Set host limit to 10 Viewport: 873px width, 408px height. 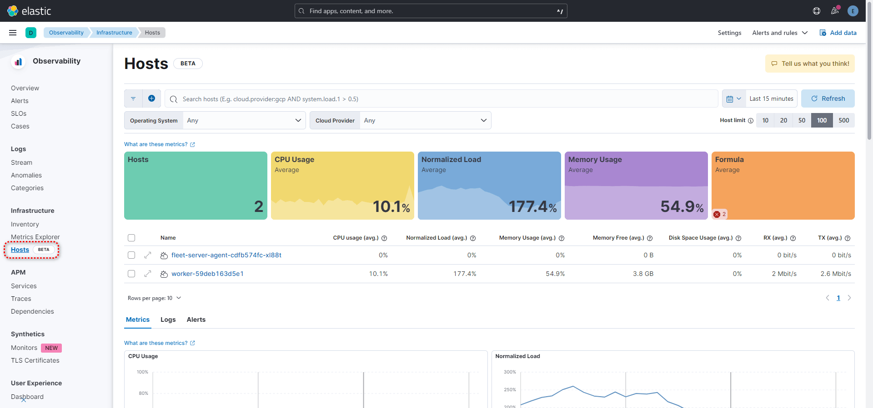765,120
